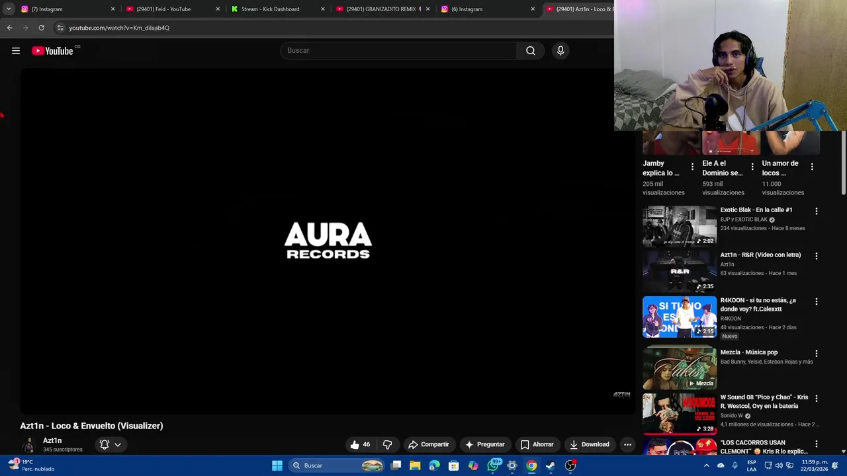
Task: Start voice search with microphone icon
Action: [x=560, y=51]
